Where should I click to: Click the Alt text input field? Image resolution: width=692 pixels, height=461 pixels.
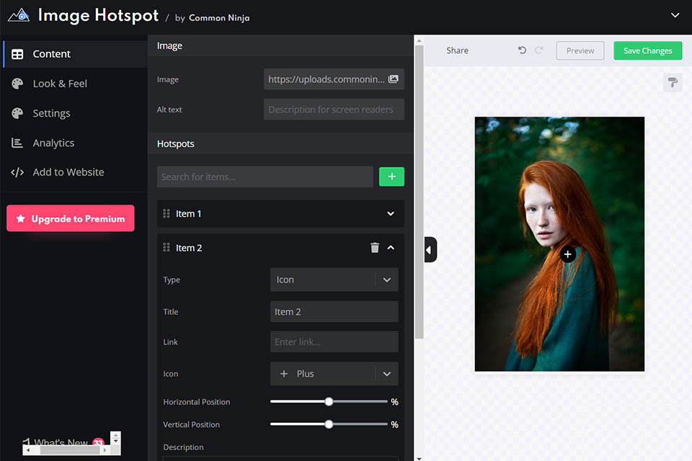334,109
